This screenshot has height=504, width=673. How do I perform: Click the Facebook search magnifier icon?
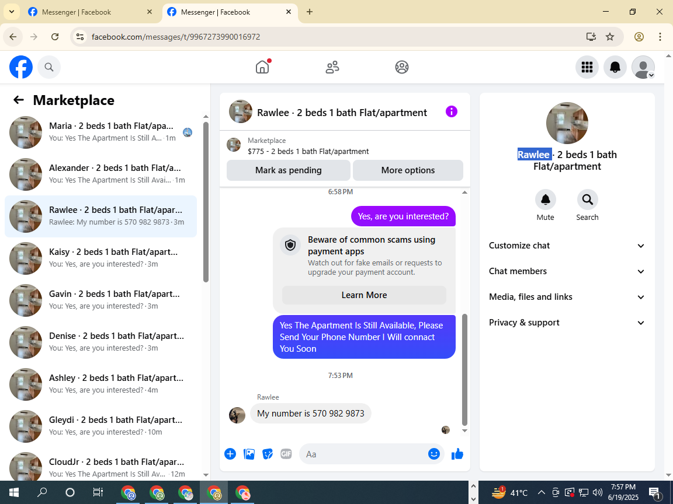tap(49, 67)
